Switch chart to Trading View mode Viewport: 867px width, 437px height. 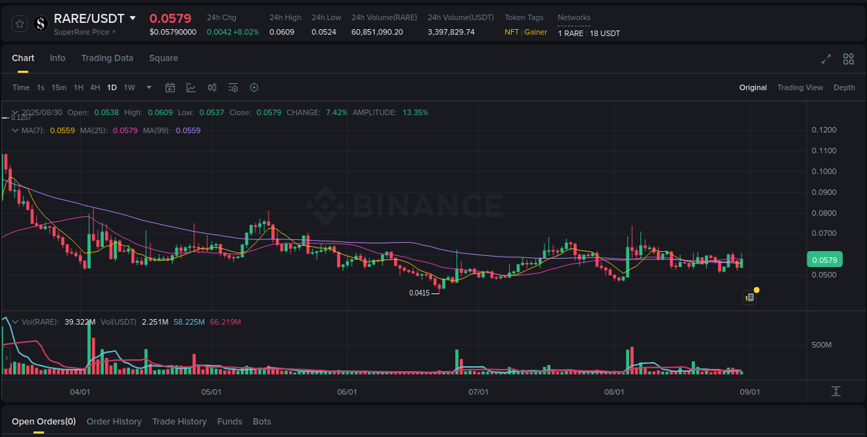point(800,87)
